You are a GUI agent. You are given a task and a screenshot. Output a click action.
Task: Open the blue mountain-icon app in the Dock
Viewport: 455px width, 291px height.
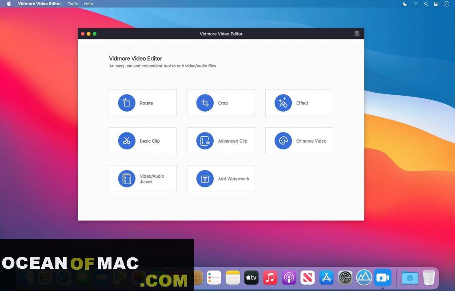(x=364, y=278)
